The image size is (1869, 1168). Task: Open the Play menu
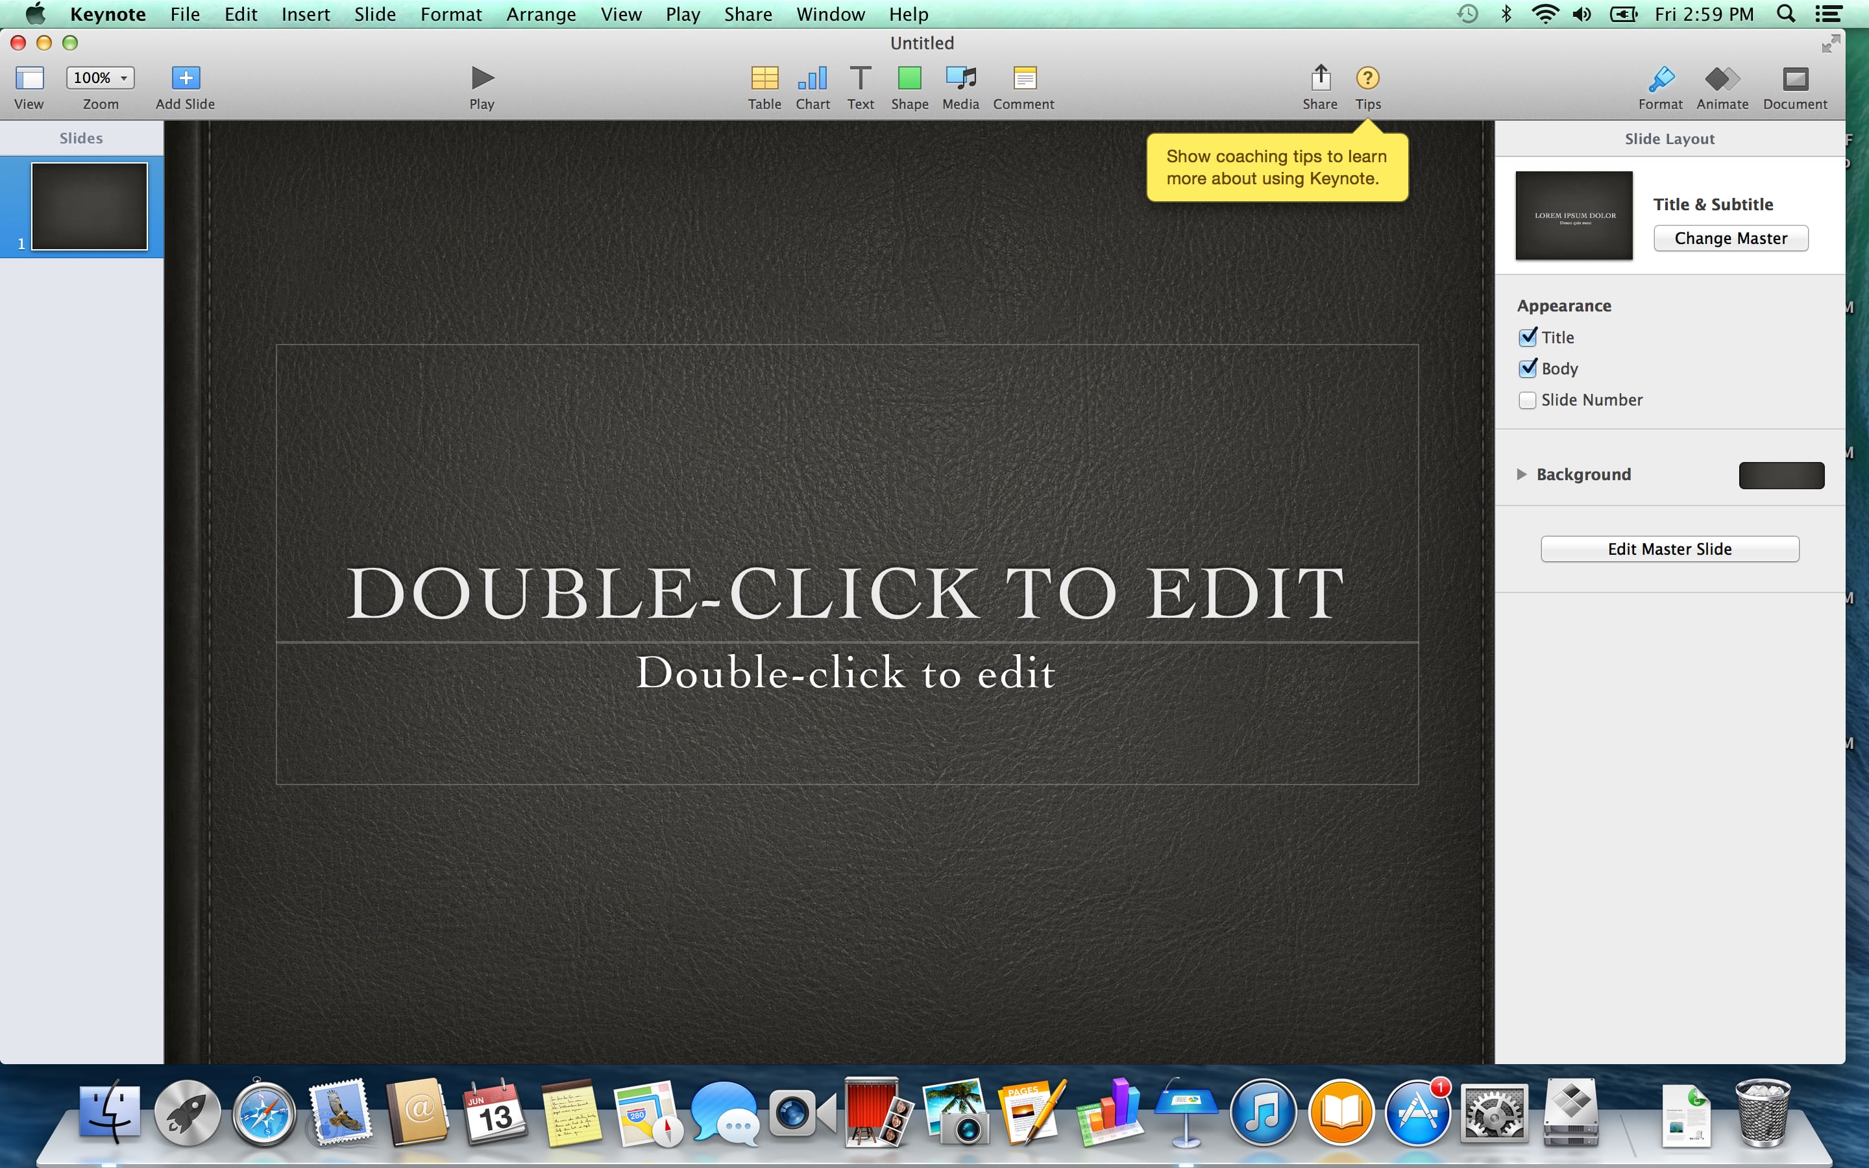[x=683, y=14]
